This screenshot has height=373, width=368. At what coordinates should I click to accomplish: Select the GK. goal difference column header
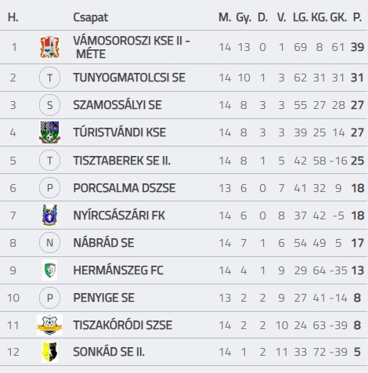(338, 17)
